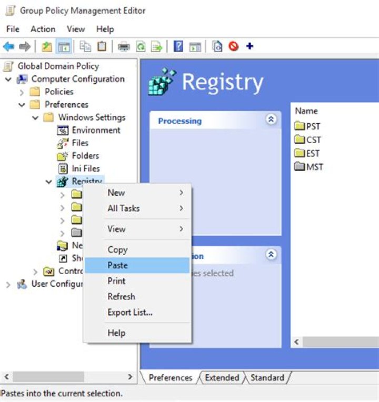Open the Action menu

(43, 29)
